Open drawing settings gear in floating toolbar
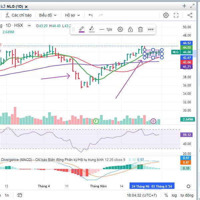The height and width of the screenshot is (200, 200). (120, 29)
